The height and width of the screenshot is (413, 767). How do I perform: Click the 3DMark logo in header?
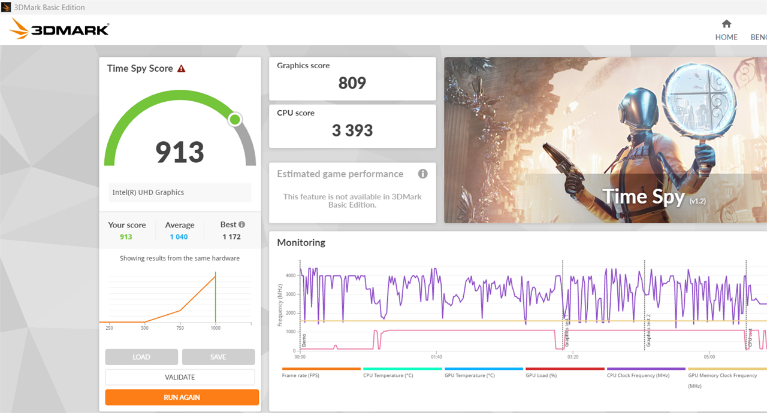pyautogui.click(x=59, y=29)
